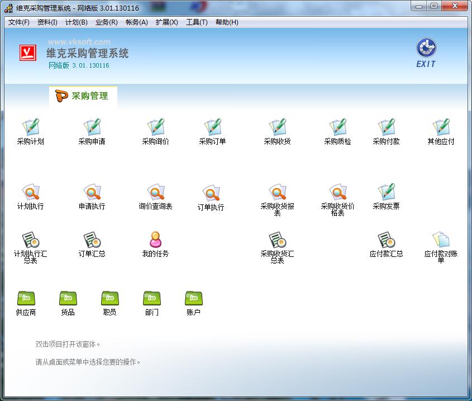
Task: Open the 工具(T) menu
Action: point(197,22)
